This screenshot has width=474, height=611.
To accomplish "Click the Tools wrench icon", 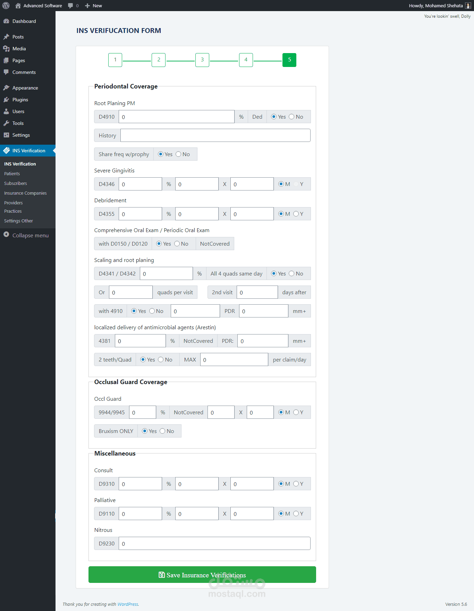I will (6, 123).
